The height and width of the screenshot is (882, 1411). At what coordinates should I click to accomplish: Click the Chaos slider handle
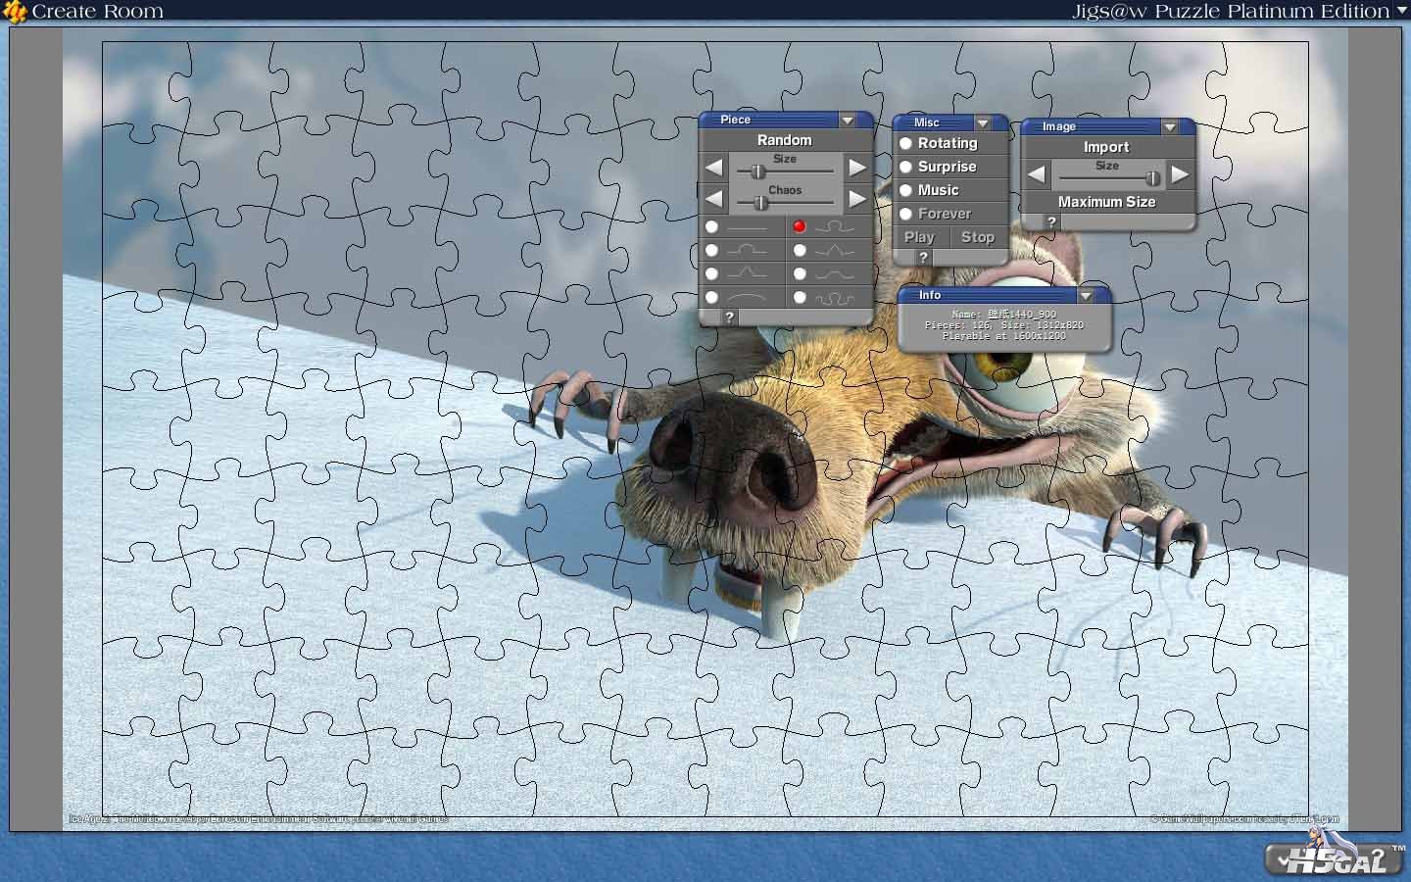tap(761, 203)
